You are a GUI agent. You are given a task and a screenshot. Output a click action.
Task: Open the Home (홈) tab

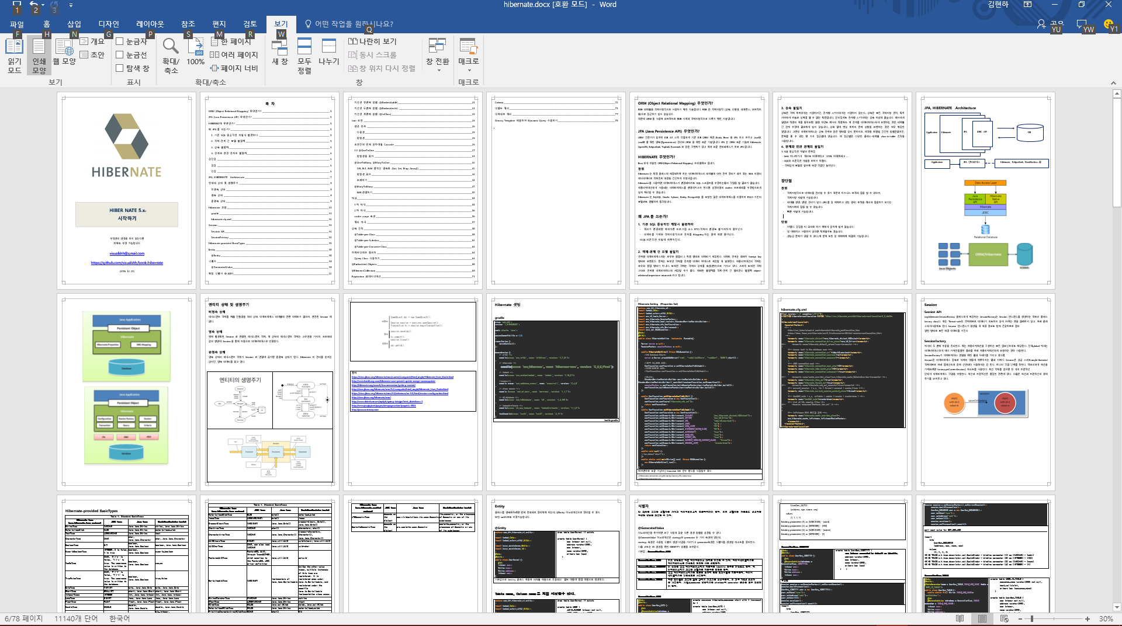[47, 24]
